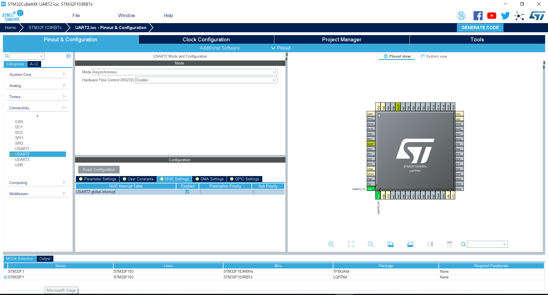Open the User Constants tab
548x295 pixels.
(x=138, y=179)
